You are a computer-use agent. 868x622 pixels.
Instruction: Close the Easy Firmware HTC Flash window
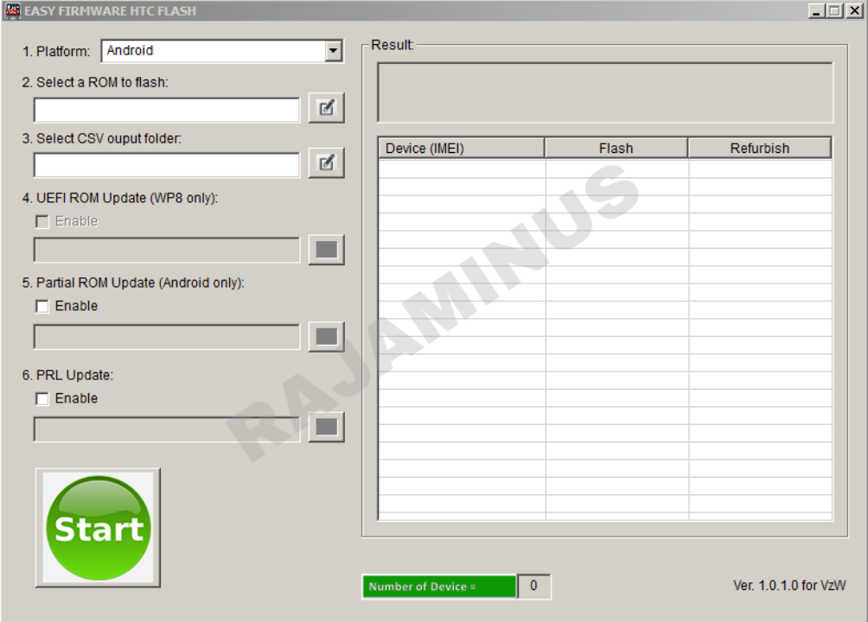tap(854, 10)
